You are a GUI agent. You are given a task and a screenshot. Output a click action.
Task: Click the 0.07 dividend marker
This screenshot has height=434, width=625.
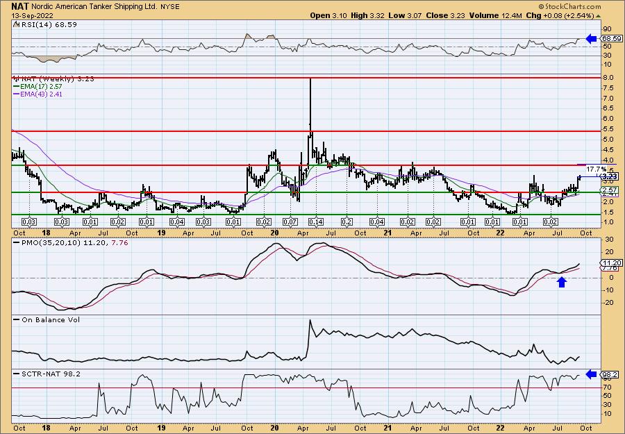(290, 222)
